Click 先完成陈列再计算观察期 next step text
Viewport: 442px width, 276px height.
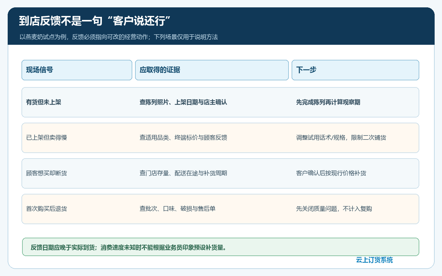click(x=328, y=102)
